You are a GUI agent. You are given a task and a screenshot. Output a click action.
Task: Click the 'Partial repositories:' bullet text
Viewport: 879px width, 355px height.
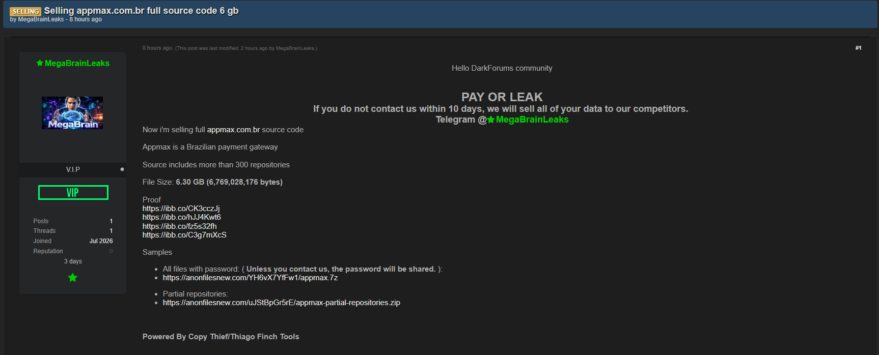pyautogui.click(x=195, y=294)
